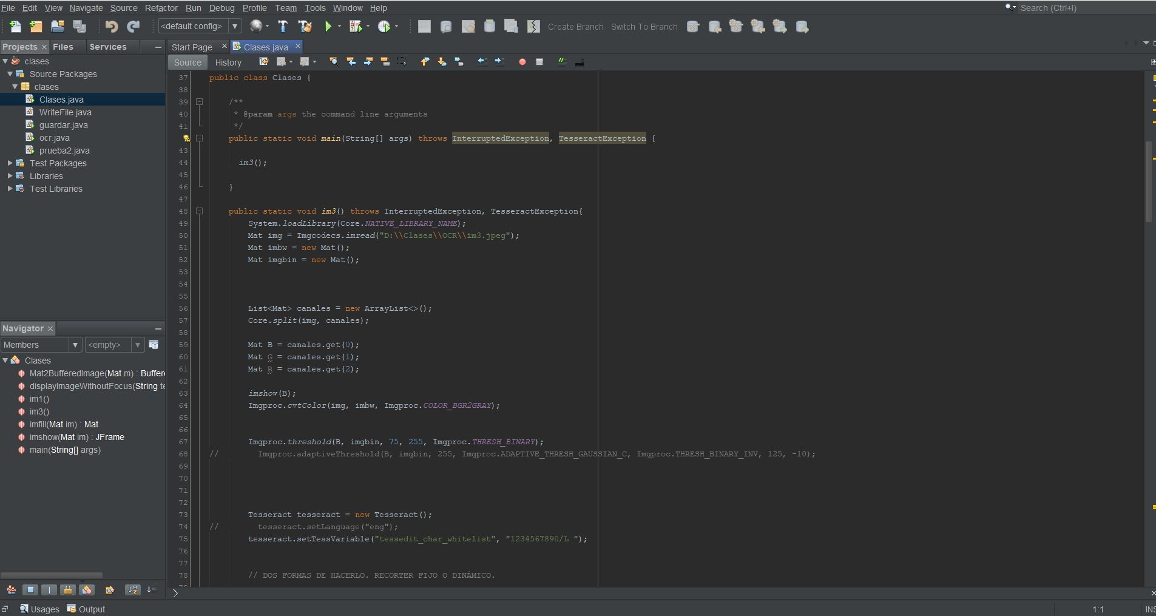Toggle Show Non-Public Members lock filter
The image size is (1156, 616).
67,589
